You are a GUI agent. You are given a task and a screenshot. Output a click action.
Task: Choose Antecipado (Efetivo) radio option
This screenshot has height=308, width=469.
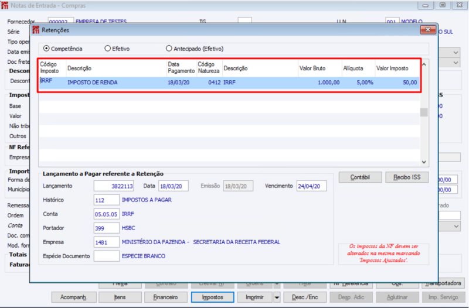point(169,49)
